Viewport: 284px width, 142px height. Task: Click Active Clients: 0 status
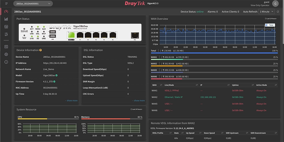[230, 12]
